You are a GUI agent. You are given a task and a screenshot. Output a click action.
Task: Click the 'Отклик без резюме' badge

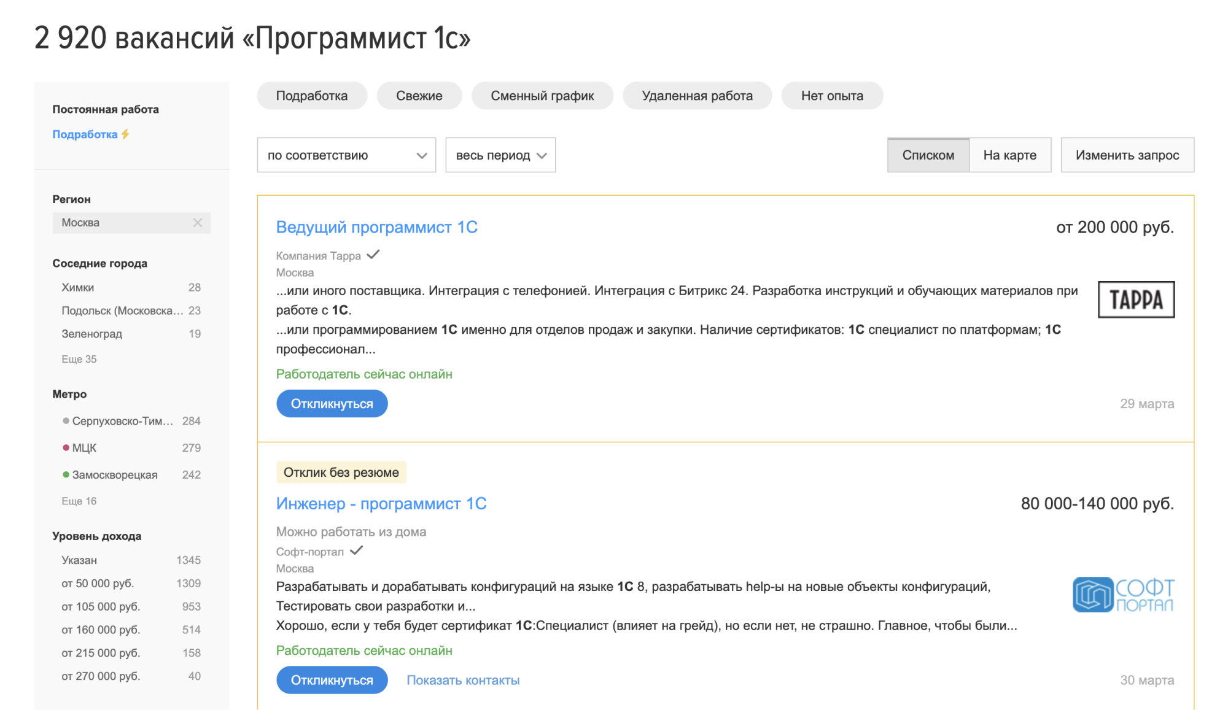[341, 473]
